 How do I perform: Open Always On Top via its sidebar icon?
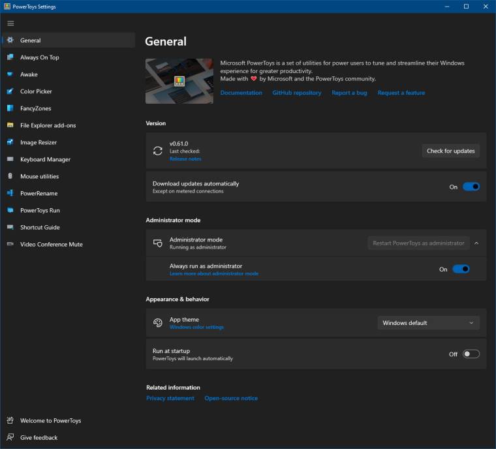tap(10, 57)
